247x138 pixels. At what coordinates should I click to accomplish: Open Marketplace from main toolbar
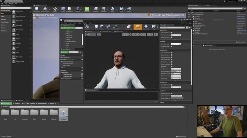69,9
